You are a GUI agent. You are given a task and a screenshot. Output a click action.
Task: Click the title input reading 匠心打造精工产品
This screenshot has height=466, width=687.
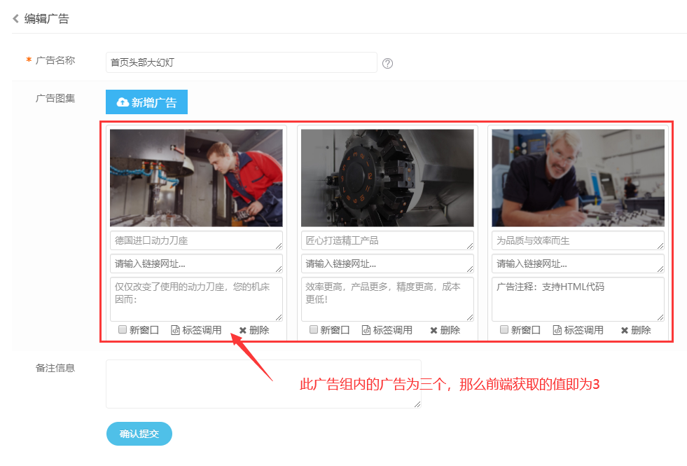[388, 240]
